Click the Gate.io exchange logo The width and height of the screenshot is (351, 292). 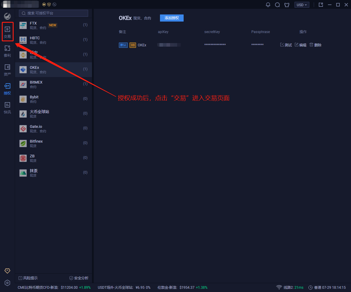23,129
